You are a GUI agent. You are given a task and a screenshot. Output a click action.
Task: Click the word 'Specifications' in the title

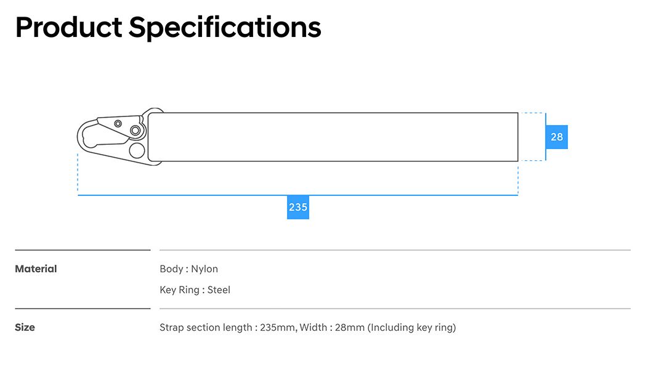tap(225, 28)
